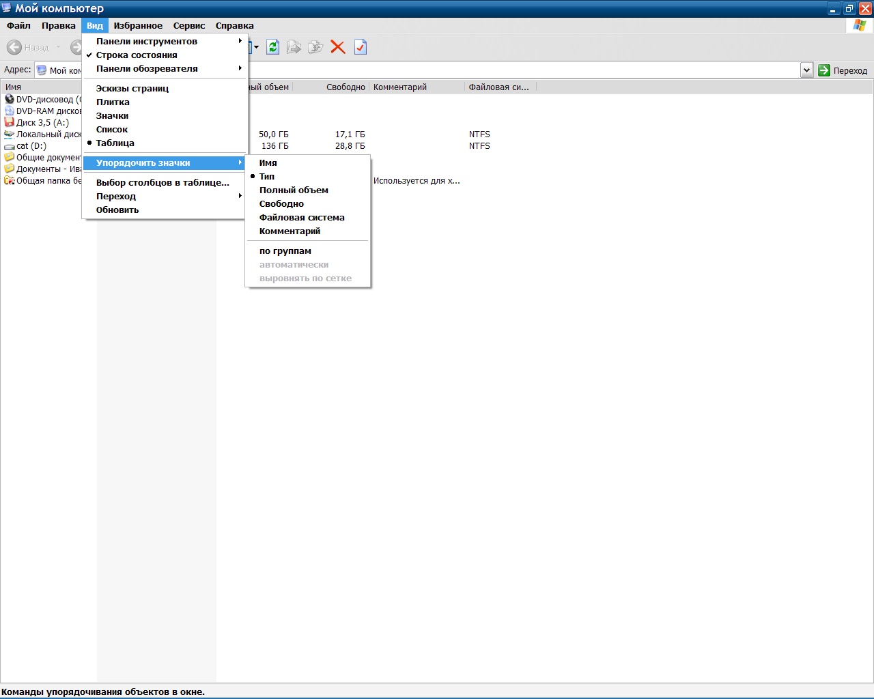
Task: Click the Move To folder toolbar icon
Action: 294,47
